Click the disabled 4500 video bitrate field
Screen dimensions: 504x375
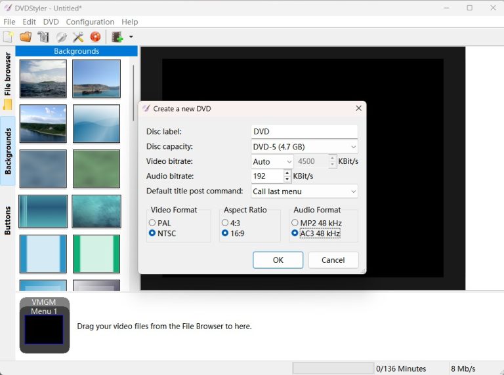coord(312,161)
